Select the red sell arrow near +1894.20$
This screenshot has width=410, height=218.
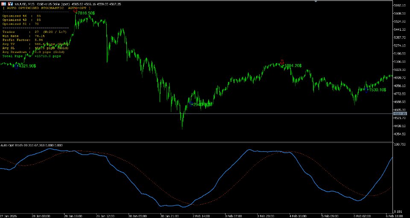coord(282,62)
